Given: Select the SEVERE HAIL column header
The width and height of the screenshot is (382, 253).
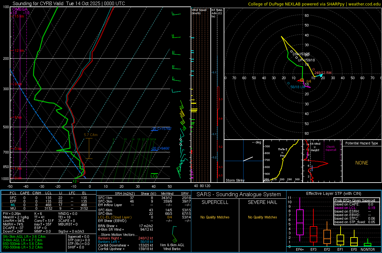Looking at the screenshot, I should pyautogui.click(x=262, y=202).
